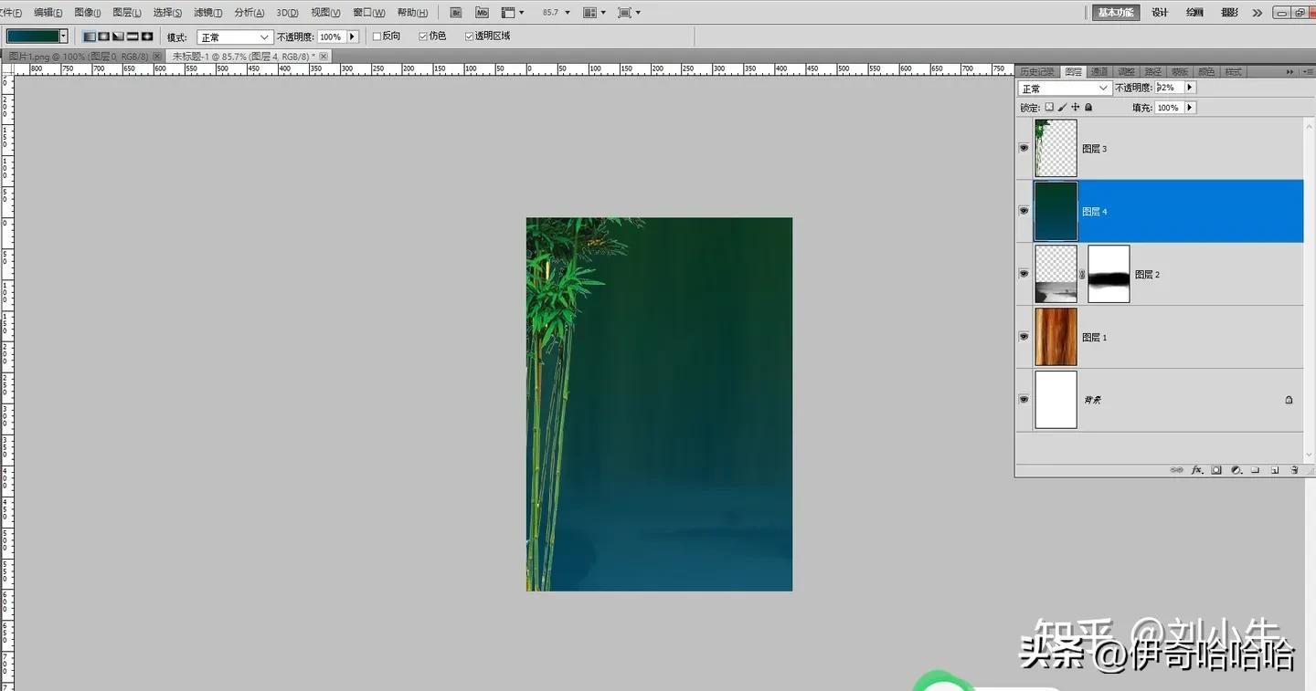Hide the 背景 layer
The height and width of the screenshot is (691, 1316).
click(x=1024, y=399)
